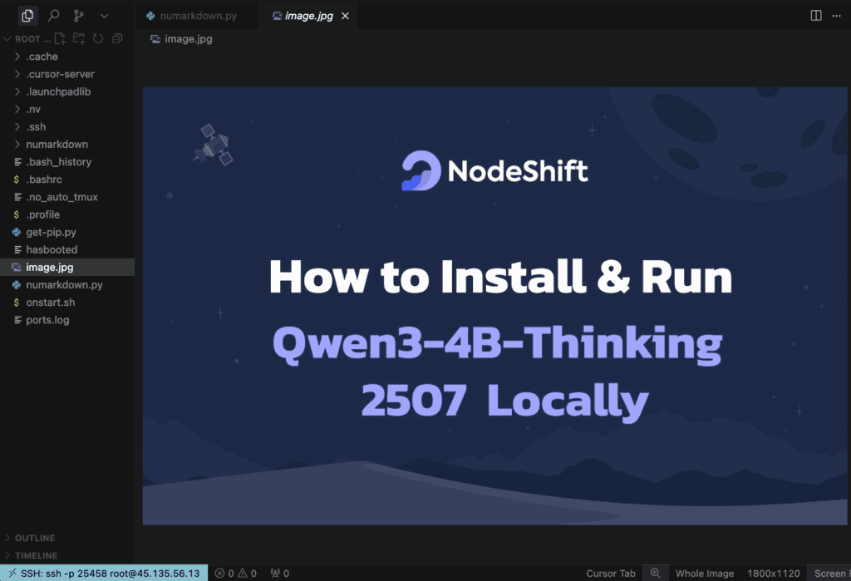Screen dimensions: 851x581
Task: Show the warnings count in status bar
Action: [x=247, y=574]
